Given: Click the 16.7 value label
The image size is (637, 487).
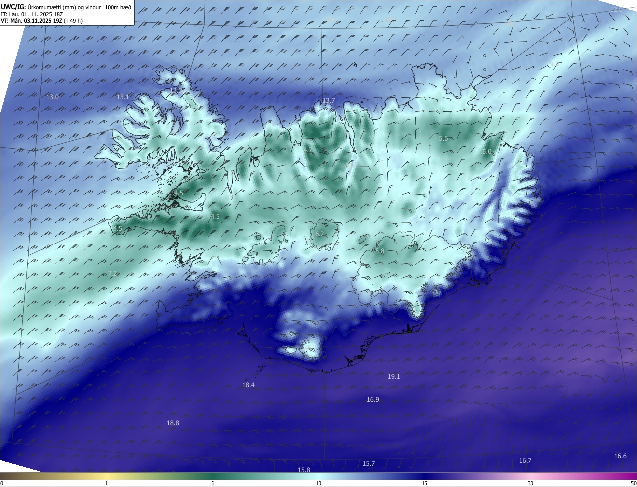Looking at the screenshot, I should [525, 460].
